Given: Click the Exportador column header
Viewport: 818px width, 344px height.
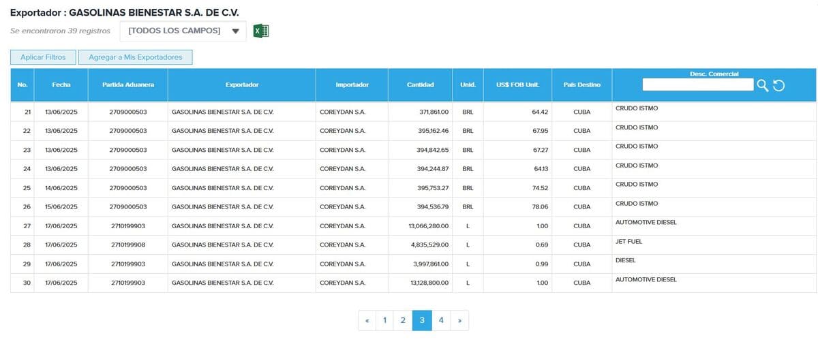Looking at the screenshot, I should (x=242, y=85).
